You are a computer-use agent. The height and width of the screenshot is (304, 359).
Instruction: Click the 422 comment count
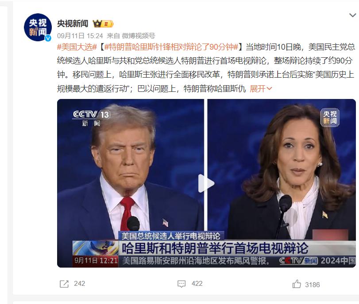tap(197, 284)
